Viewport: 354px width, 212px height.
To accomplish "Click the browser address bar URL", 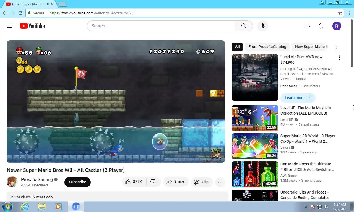I will [x=92, y=13].
